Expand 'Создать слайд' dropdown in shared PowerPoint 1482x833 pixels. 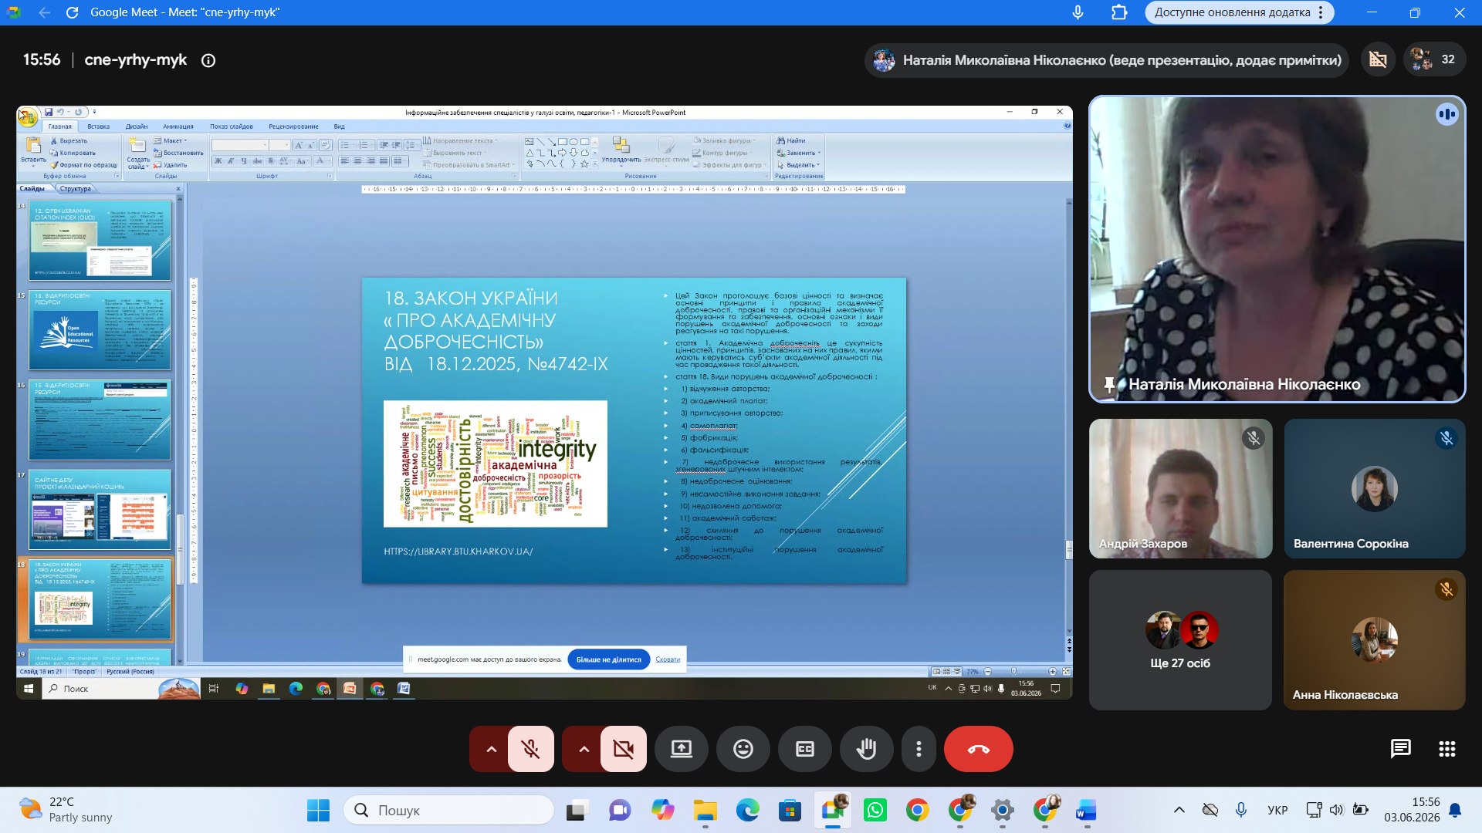[x=138, y=163]
